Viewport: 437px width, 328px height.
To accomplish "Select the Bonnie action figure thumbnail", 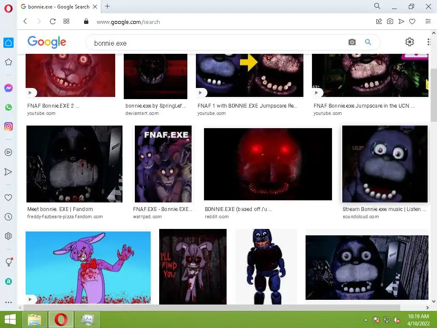I will [x=266, y=266].
